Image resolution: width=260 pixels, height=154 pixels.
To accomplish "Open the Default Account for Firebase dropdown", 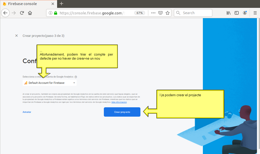I will 50,83.
